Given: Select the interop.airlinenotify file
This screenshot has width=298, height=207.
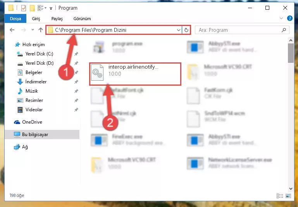Looking at the screenshot, I should click(135, 74).
